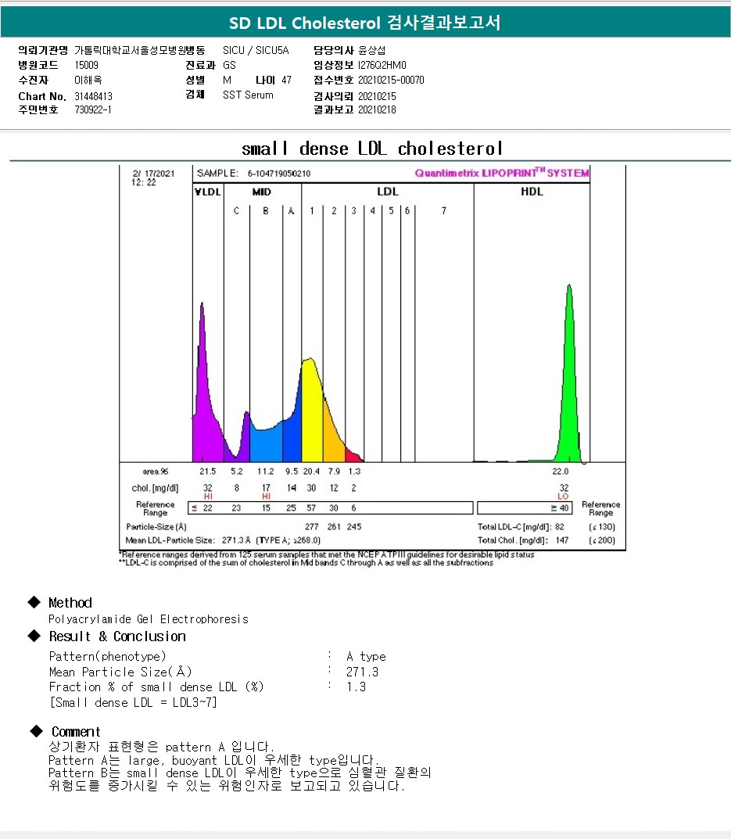The image size is (731, 839).
Task: Select the VLDL area % value '21.5'
Action: point(208,471)
